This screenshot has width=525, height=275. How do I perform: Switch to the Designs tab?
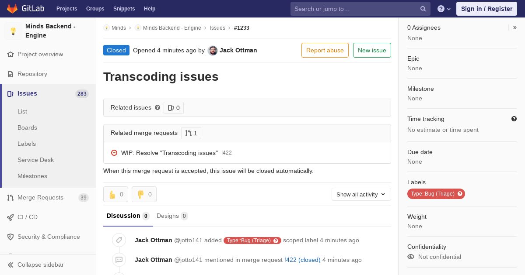point(172,216)
